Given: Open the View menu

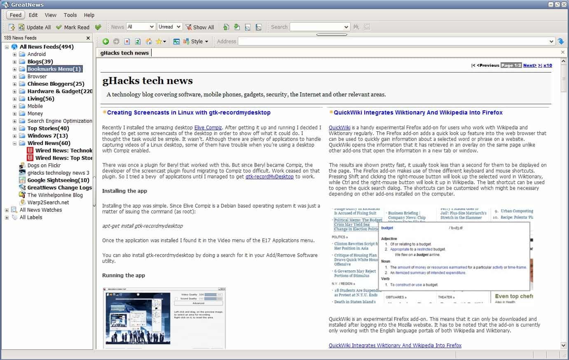Looking at the screenshot, I should click(x=50, y=15).
